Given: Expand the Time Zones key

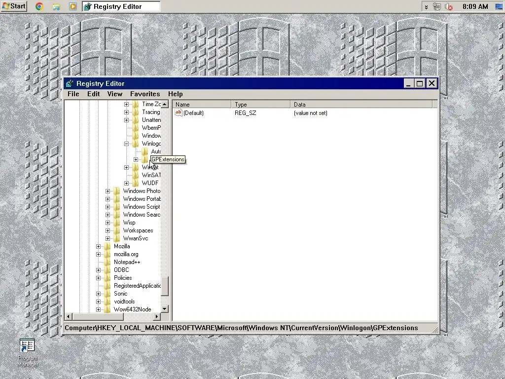Looking at the screenshot, I should click(127, 104).
